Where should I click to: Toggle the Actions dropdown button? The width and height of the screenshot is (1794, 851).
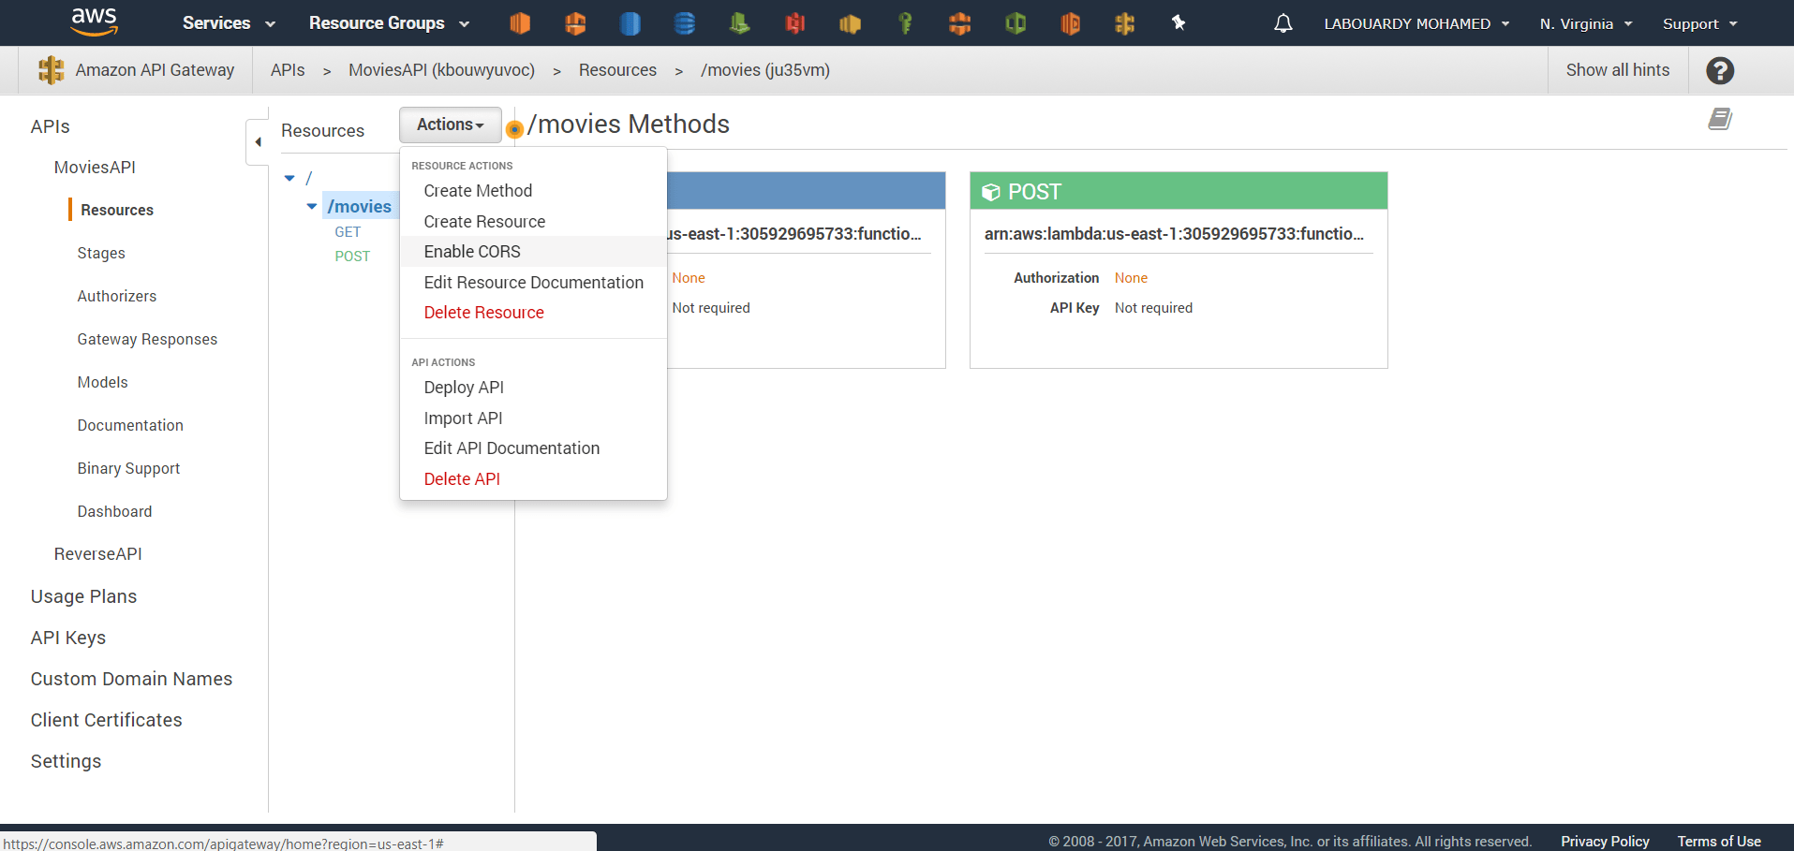(x=451, y=125)
